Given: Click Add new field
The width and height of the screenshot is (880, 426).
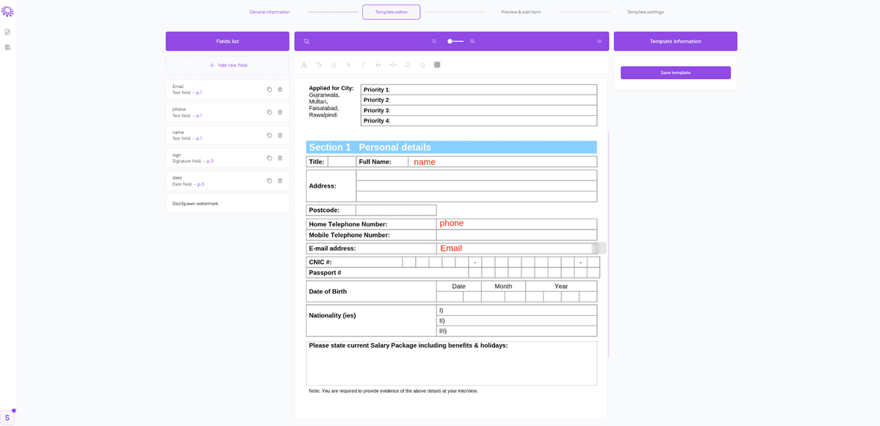Looking at the screenshot, I should [x=227, y=65].
